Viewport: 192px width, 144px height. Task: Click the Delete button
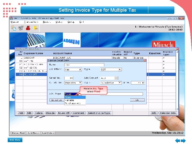[39, 113]
